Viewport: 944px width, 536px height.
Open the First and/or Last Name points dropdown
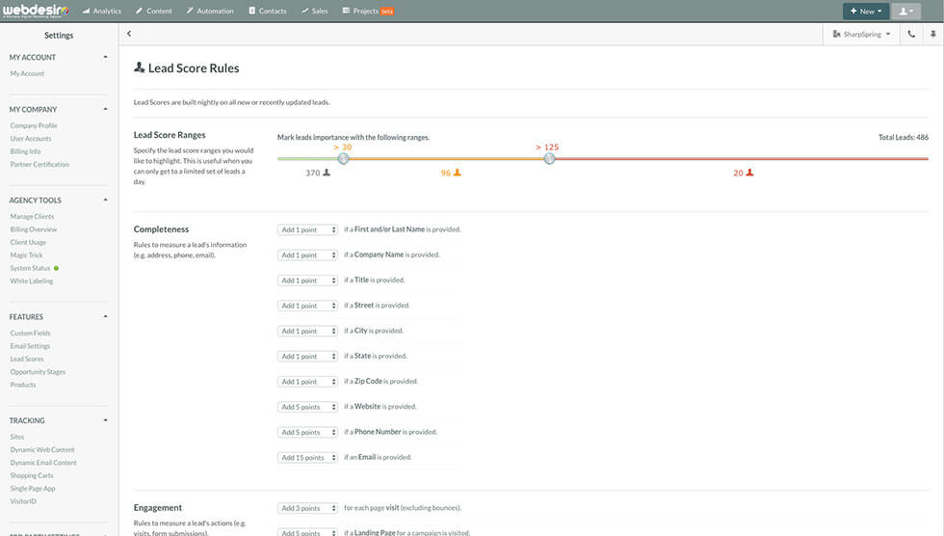click(x=307, y=229)
